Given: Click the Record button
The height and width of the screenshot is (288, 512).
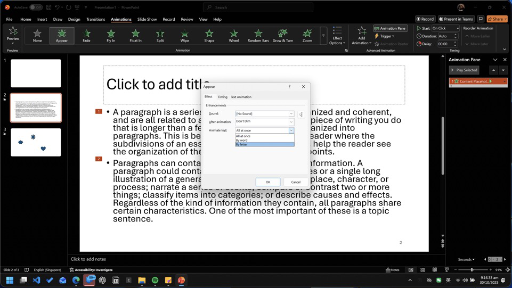Looking at the screenshot, I should (425, 19).
